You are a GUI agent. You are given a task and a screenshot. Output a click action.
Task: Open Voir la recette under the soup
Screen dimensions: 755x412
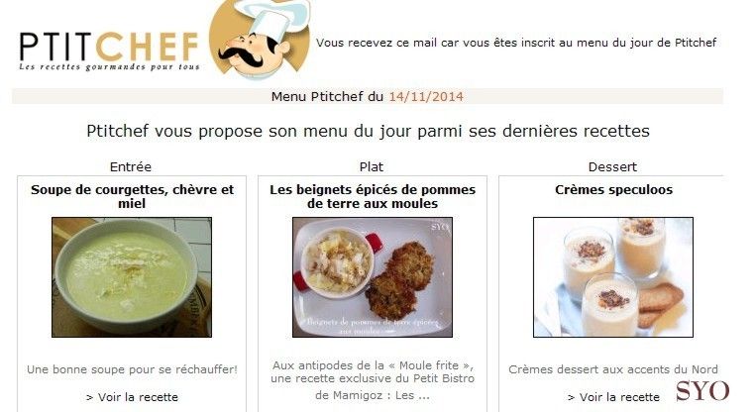point(132,397)
